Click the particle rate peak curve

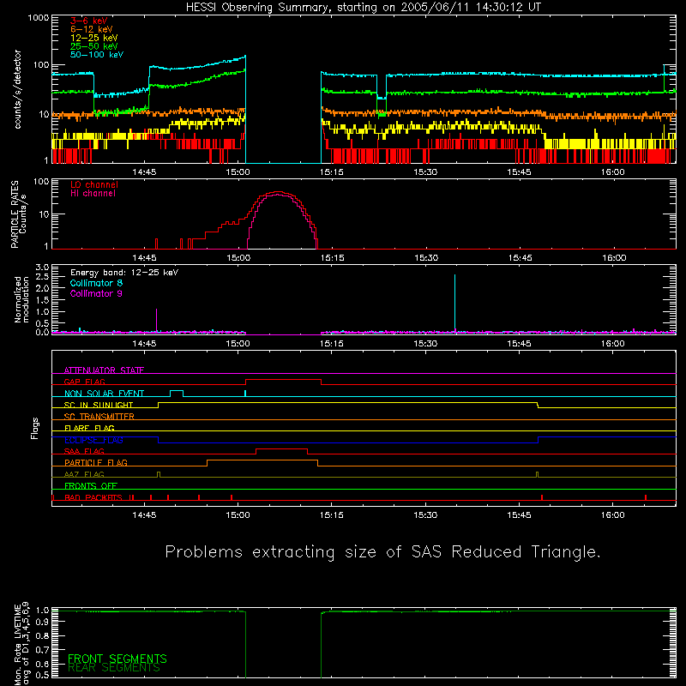(279, 193)
